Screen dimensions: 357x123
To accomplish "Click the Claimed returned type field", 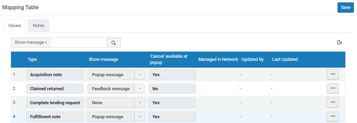I will coord(55,89).
